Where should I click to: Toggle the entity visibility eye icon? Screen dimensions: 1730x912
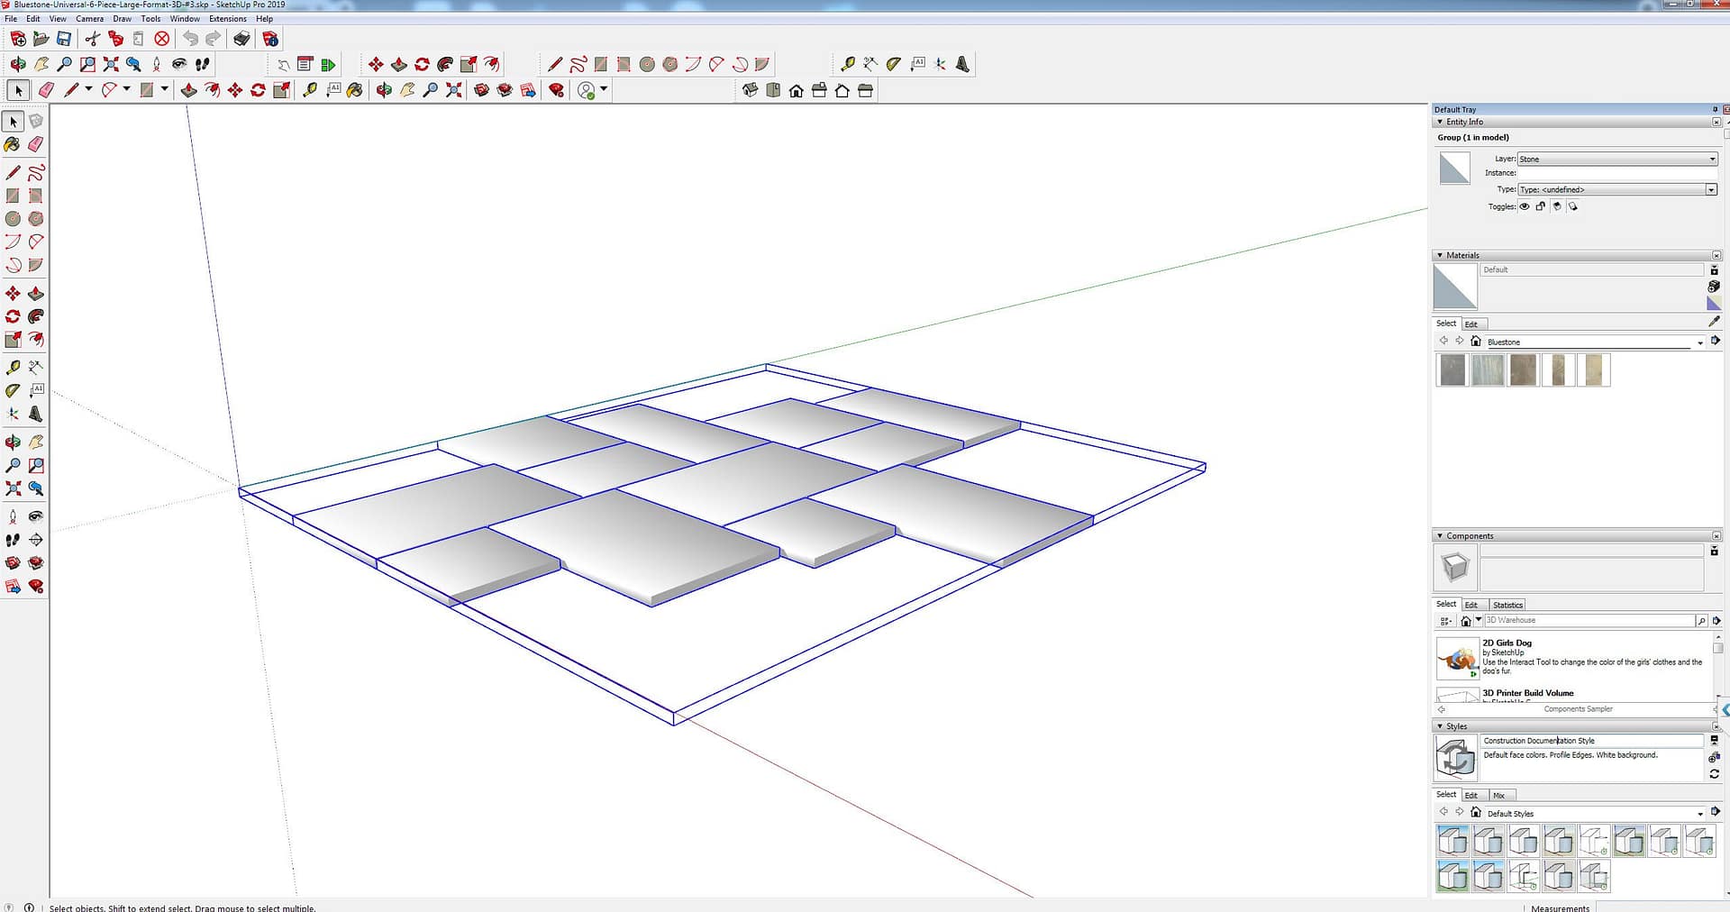1525,206
